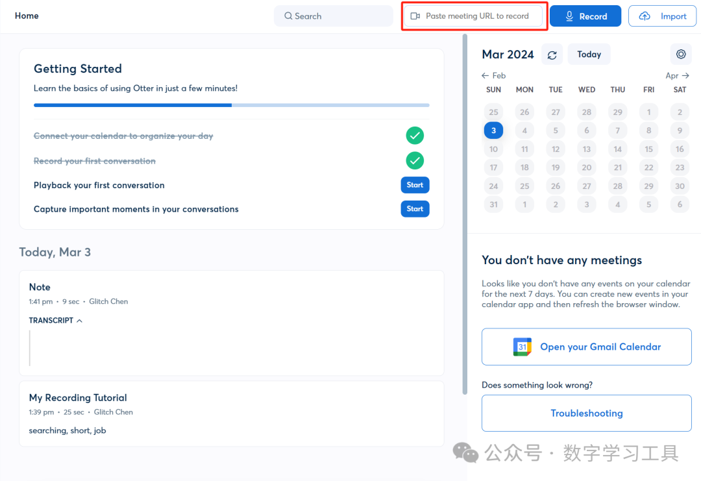
Task: Click the magnifier icon in Search
Action: point(288,16)
